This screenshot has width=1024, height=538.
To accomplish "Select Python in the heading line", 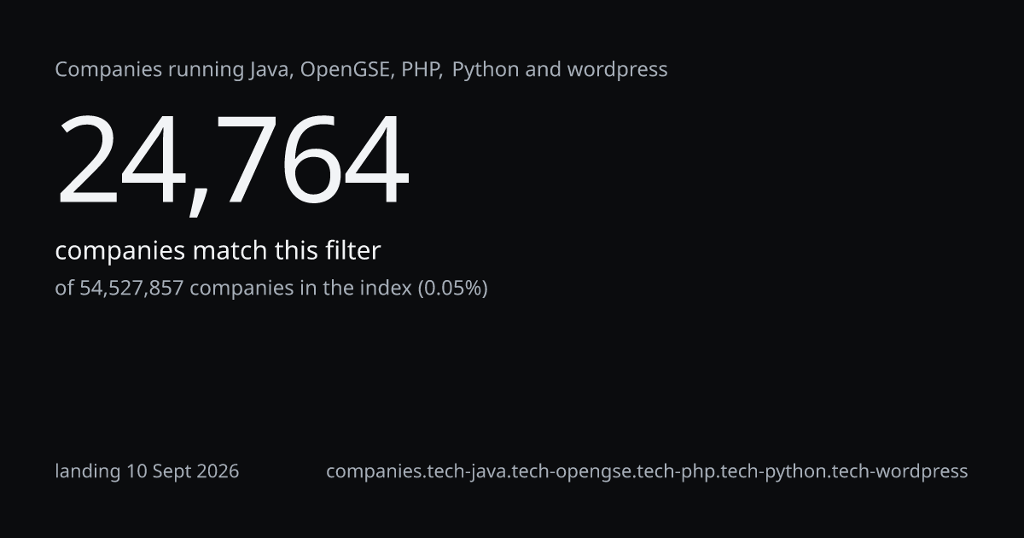I will click(x=486, y=70).
